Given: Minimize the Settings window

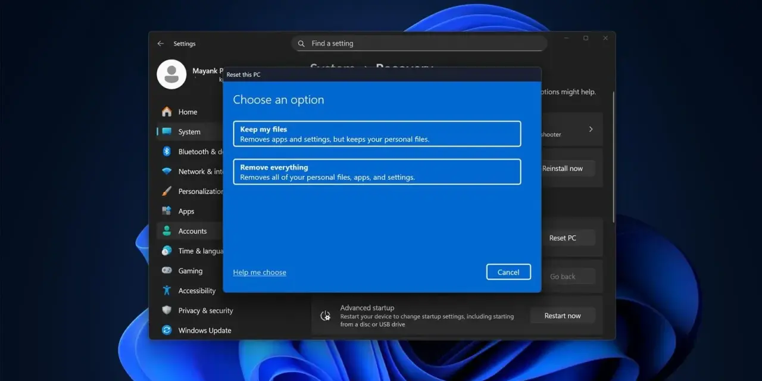Looking at the screenshot, I should [x=566, y=38].
